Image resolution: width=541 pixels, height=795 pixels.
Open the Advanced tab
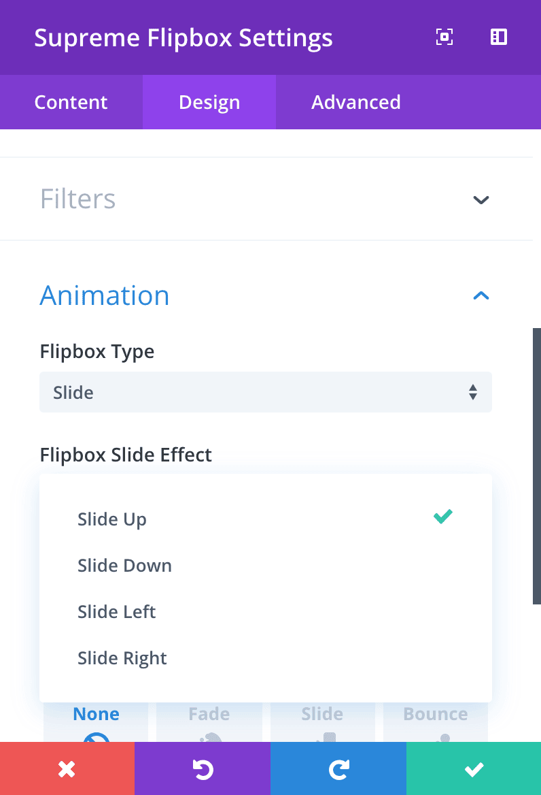click(355, 102)
